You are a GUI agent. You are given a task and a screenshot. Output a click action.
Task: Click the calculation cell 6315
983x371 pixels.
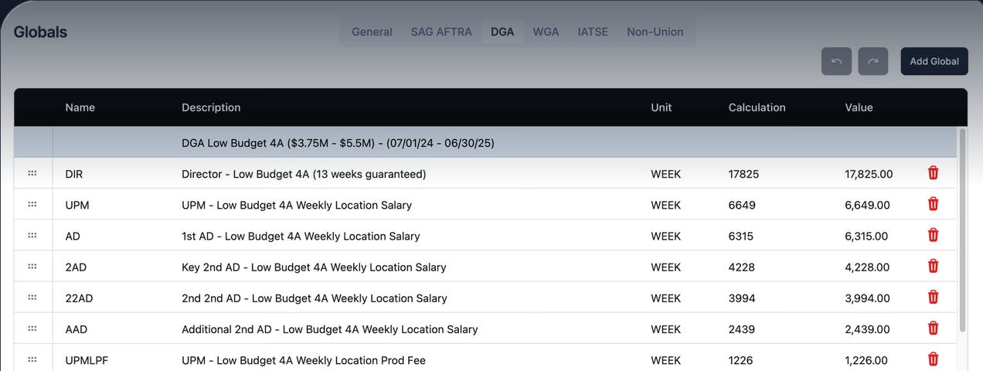[741, 236]
